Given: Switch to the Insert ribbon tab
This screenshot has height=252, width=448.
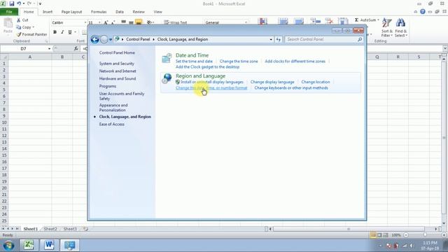Looking at the screenshot, I should pos(48,12).
